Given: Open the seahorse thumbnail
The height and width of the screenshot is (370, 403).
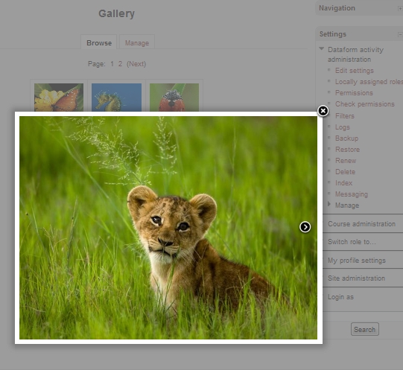Looking at the screenshot, I should pos(116,97).
